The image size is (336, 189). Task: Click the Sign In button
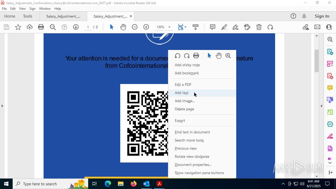(x=322, y=16)
